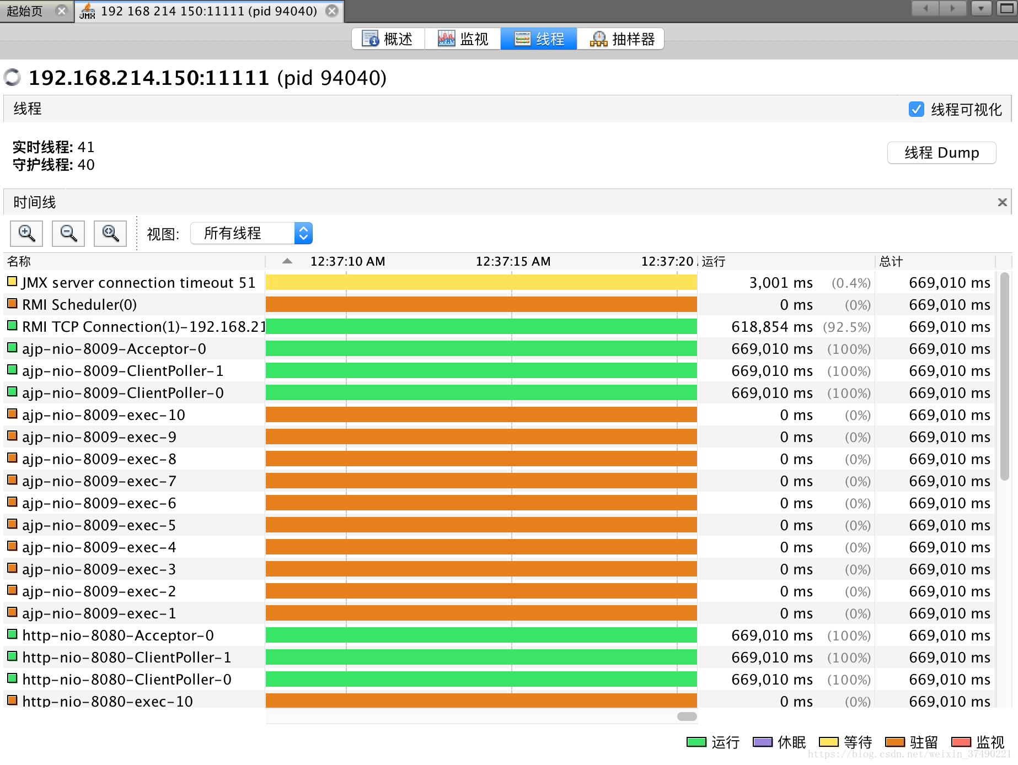Viewport: 1018px width, 765px height.
Task: Click the 618,854 ms running time value
Action: click(772, 327)
